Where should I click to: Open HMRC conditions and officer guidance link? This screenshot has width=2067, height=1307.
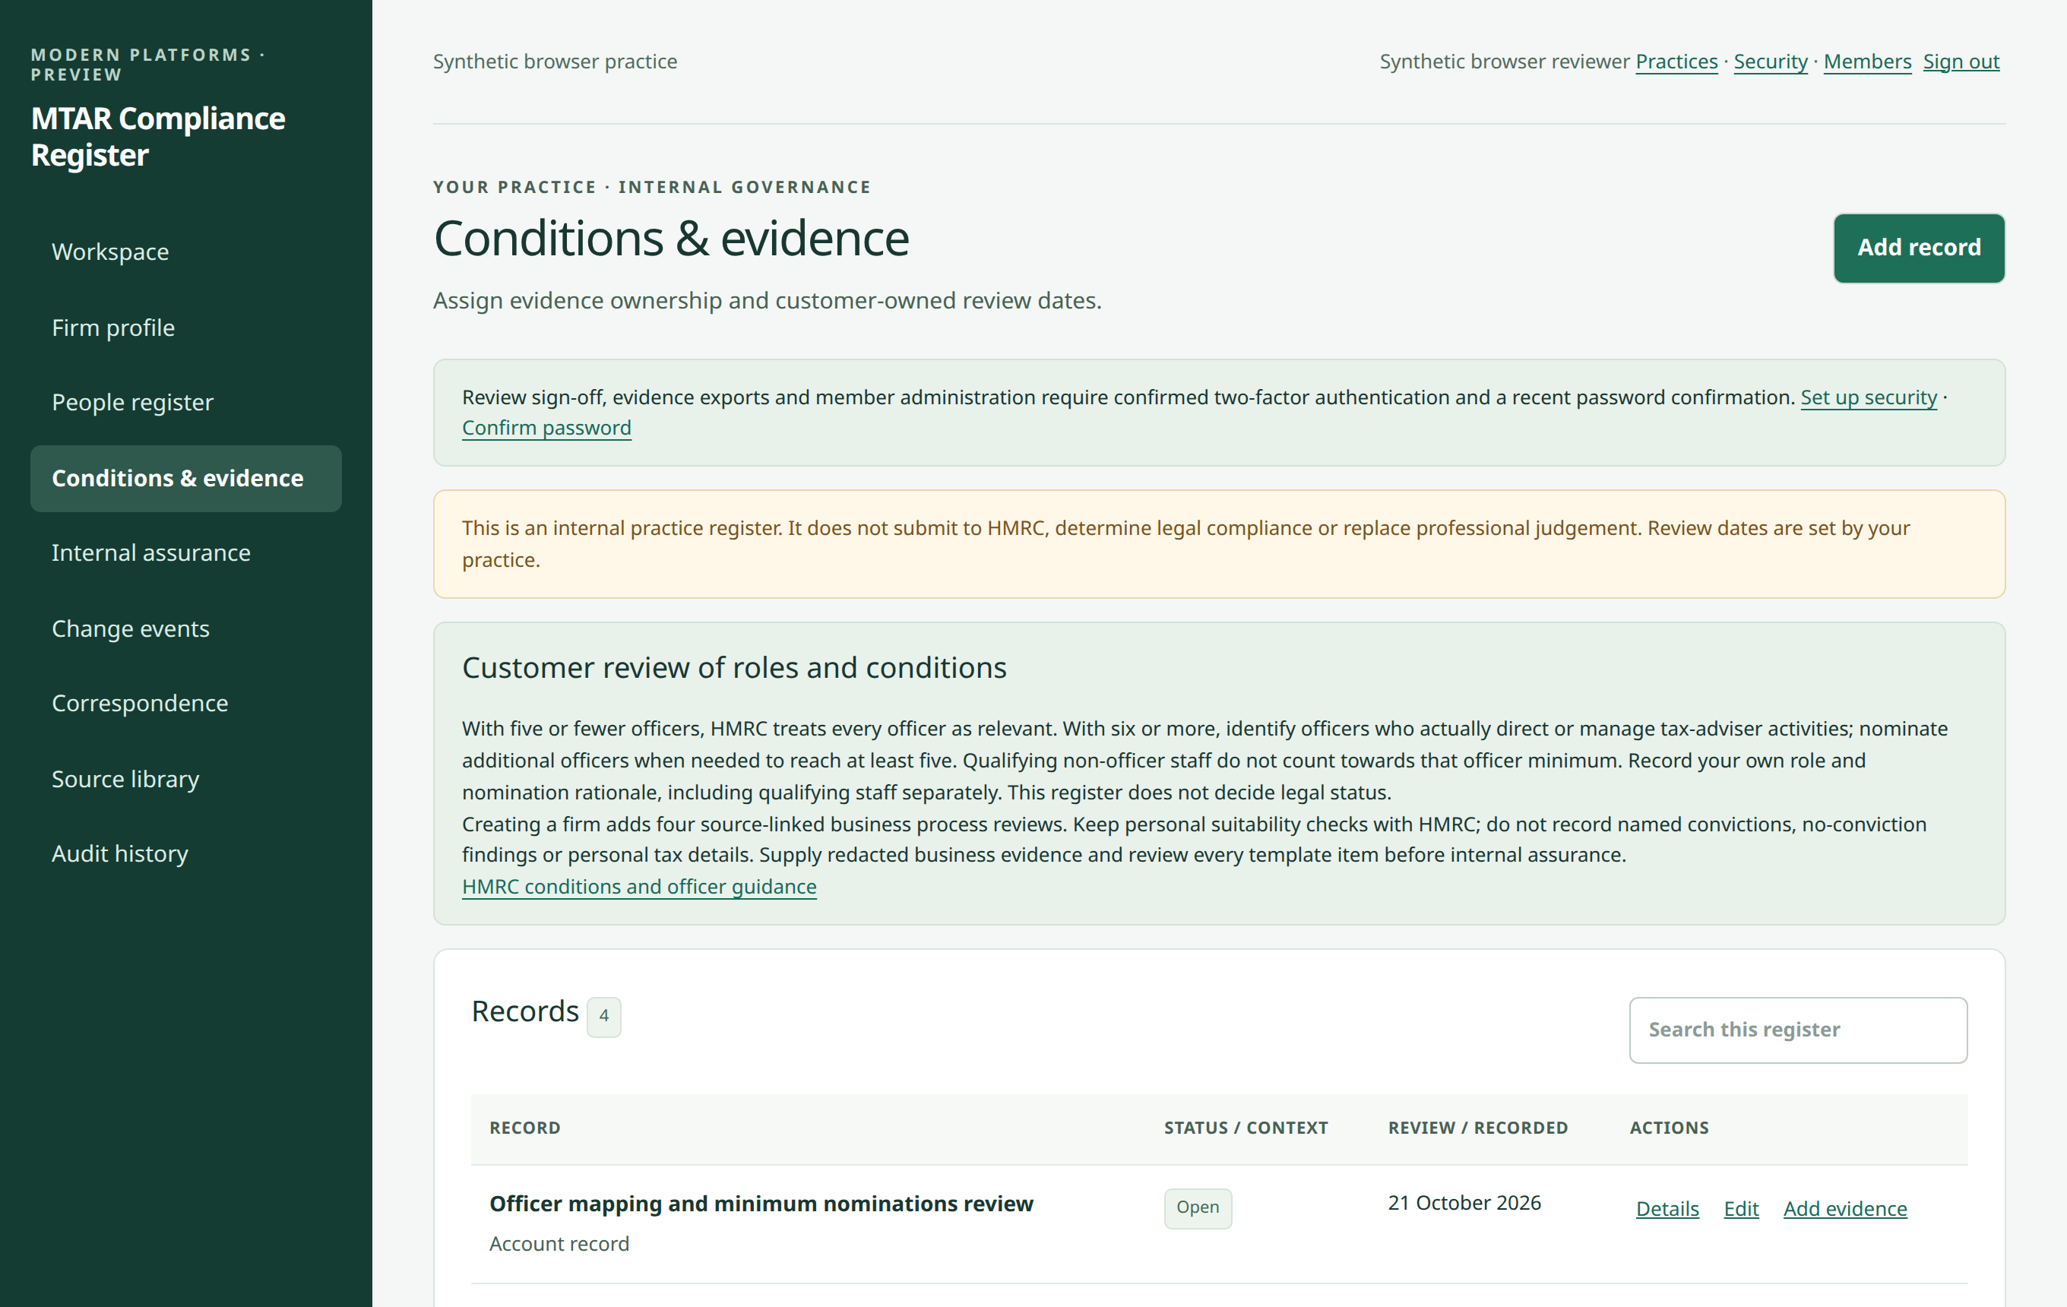pyautogui.click(x=638, y=887)
